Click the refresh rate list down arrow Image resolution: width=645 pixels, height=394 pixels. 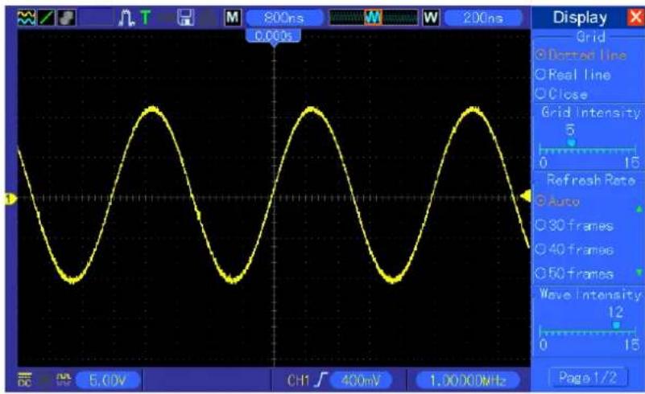click(x=639, y=272)
